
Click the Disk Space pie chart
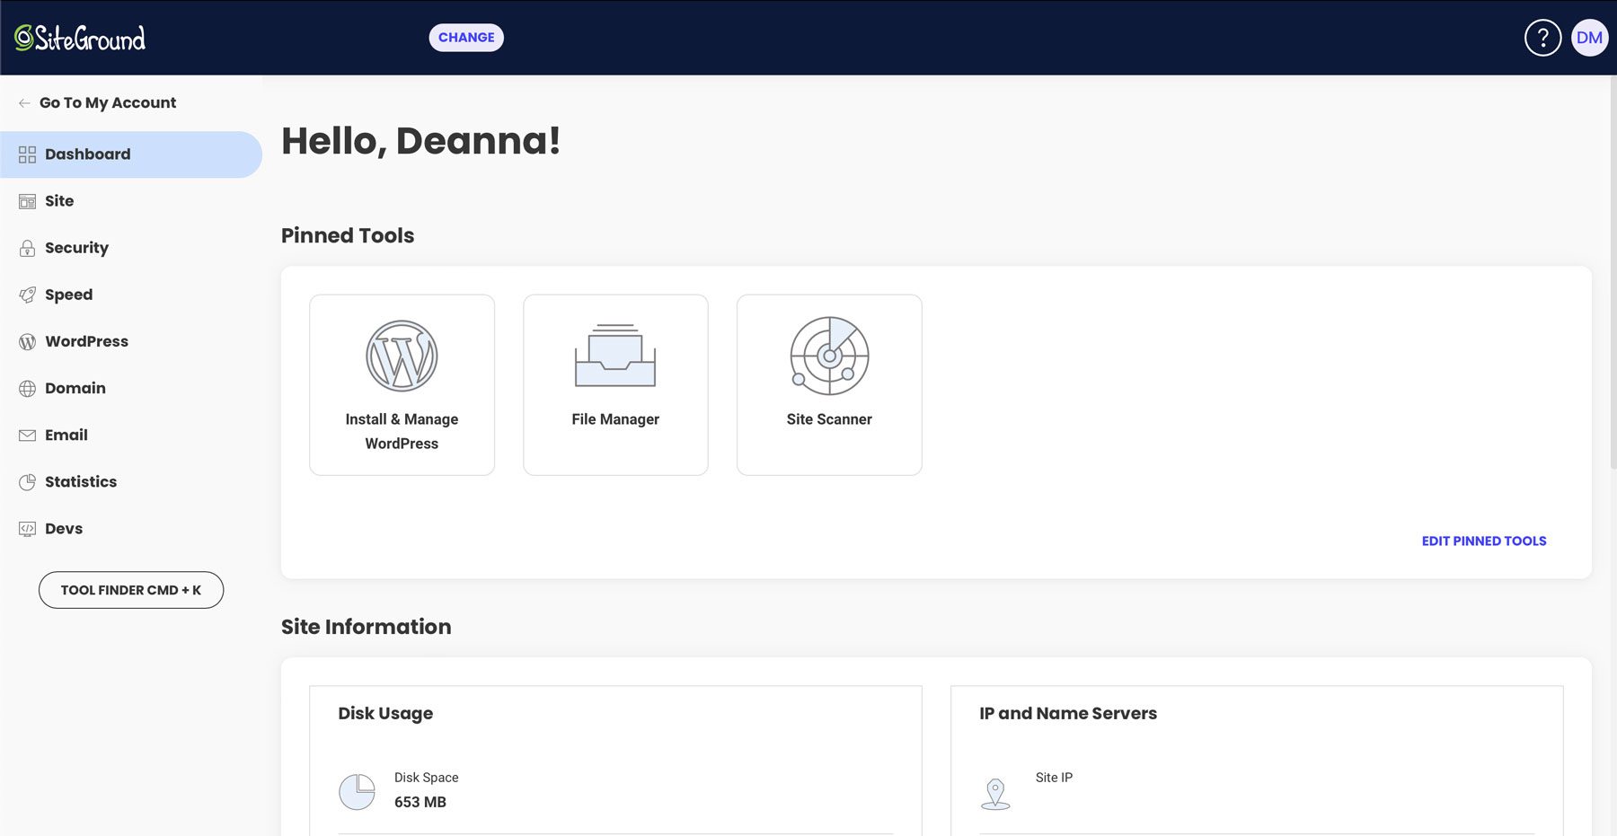(357, 791)
